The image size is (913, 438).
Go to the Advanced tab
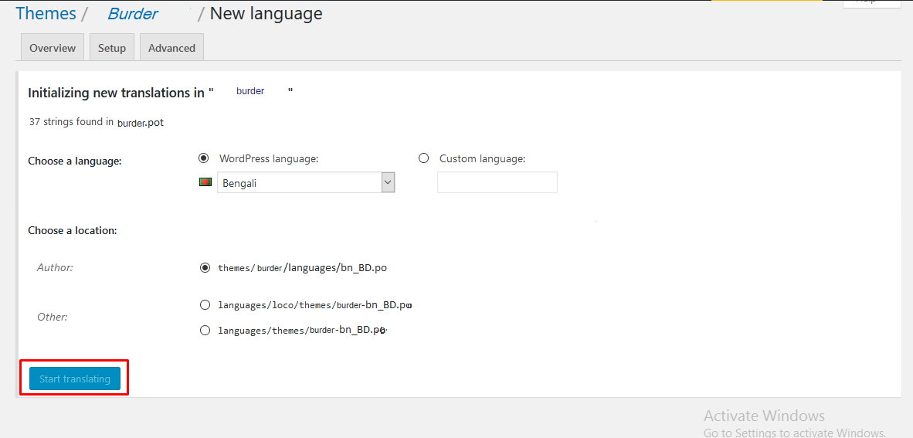click(x=171, y=48)
